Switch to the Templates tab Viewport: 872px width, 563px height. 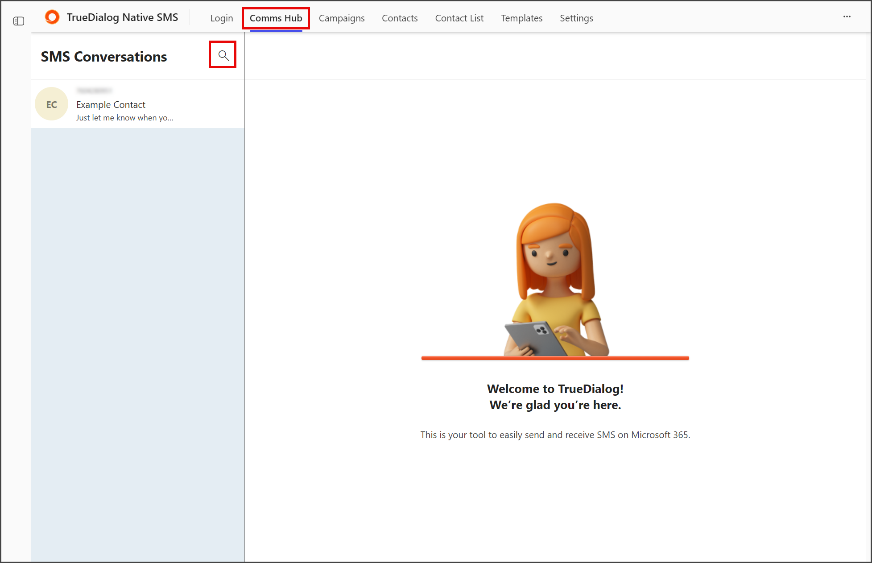(522, 18)
